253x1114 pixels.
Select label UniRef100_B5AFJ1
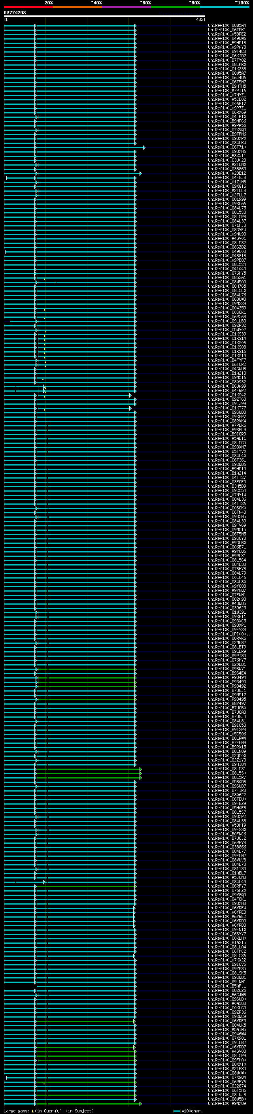point(227,986)
